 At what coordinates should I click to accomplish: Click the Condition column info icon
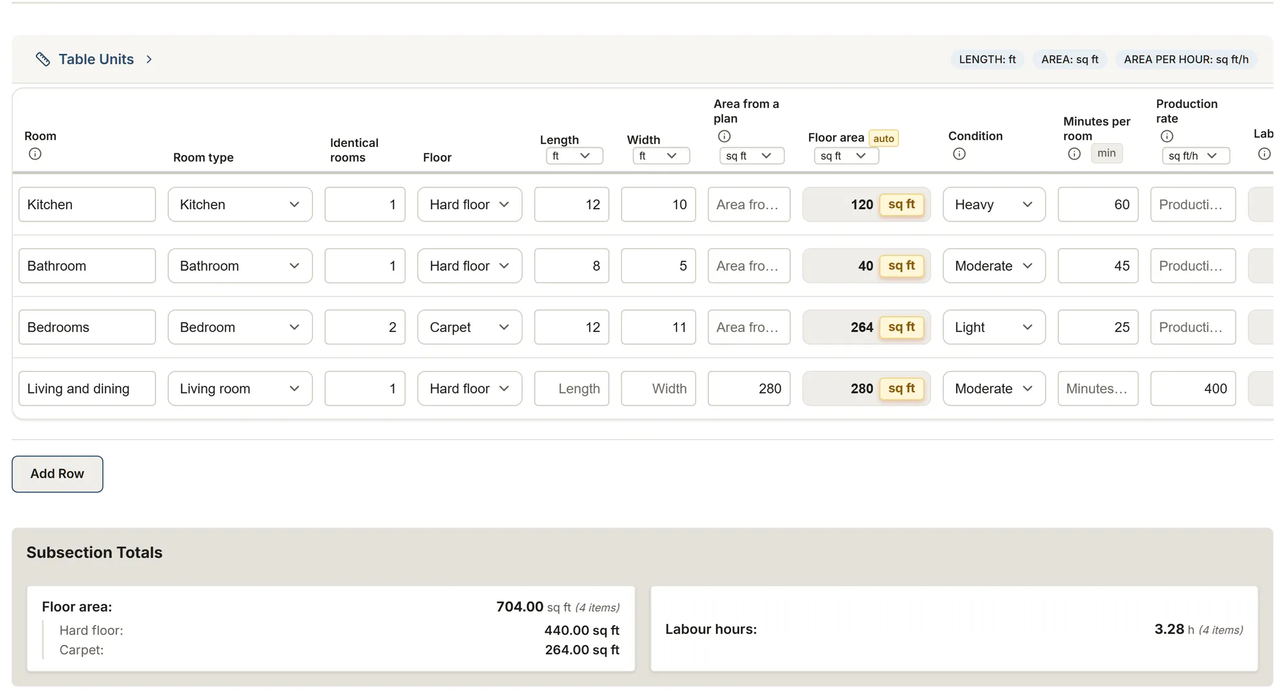(959, 154)
